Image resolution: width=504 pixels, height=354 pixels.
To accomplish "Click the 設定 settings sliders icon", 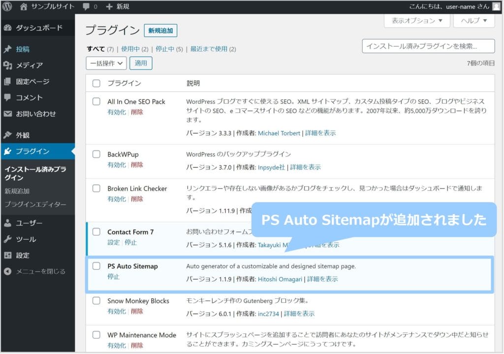I will (x=8, y=256).
